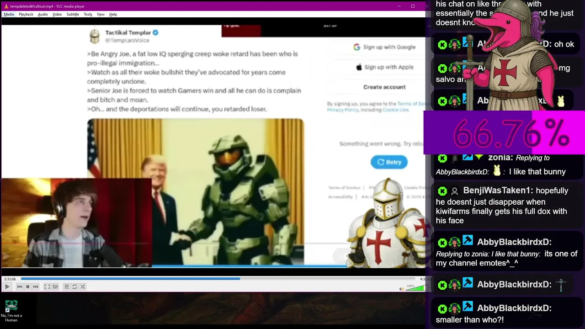Click the Cookie Use link
The width and height of the screenshot is (585, 329).
[396, 110]
